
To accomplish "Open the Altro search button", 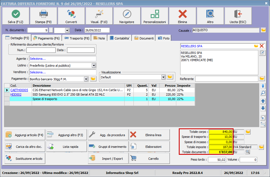I will pyautogui.click(x=210, y=16).
